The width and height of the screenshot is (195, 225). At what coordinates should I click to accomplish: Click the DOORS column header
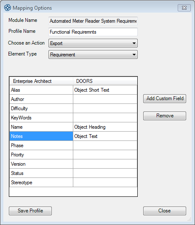(x=105, y=81)
